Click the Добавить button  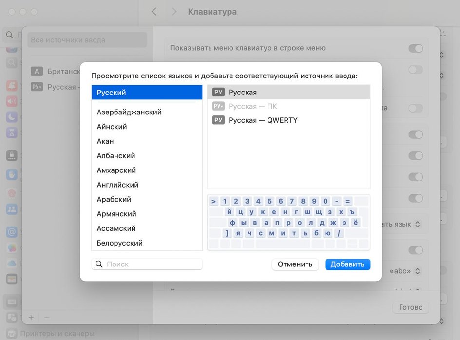tap(347, 264)
